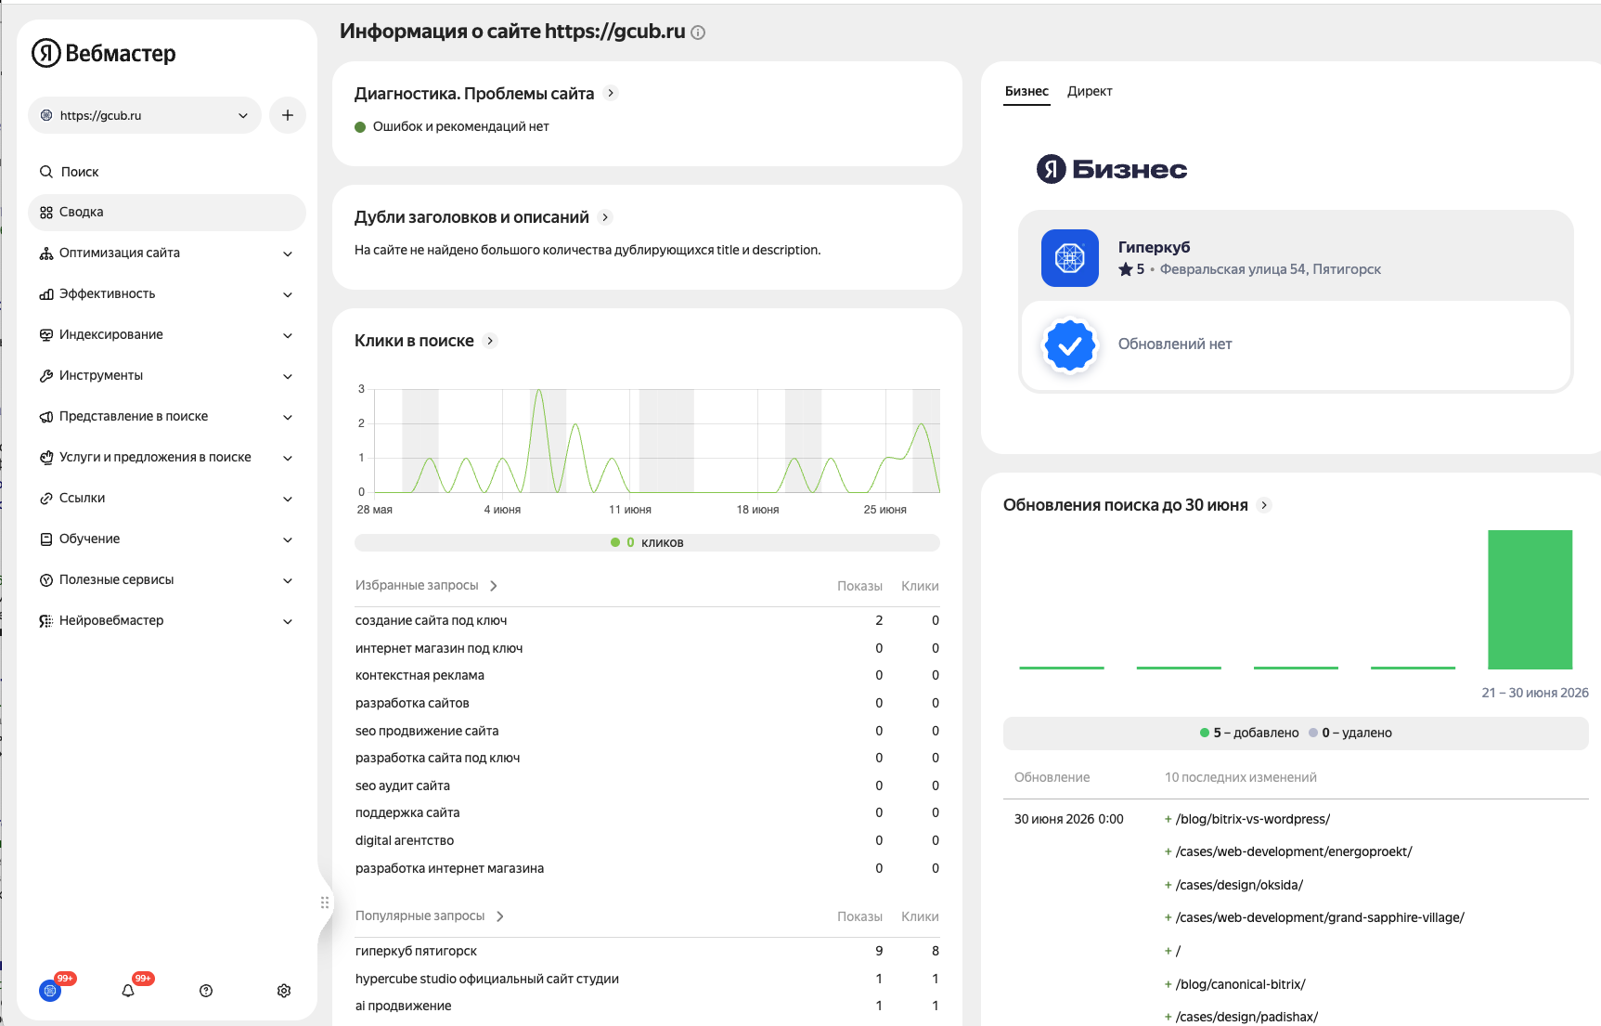
Task: Click the green bar for 21–30 июня
Action: coord(1530,600)
